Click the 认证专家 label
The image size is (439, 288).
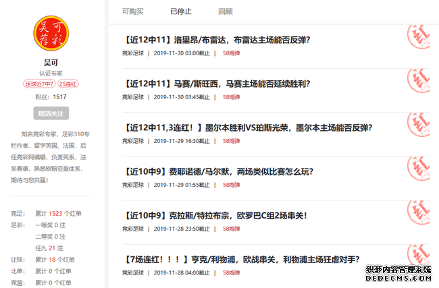coord(51,74)
